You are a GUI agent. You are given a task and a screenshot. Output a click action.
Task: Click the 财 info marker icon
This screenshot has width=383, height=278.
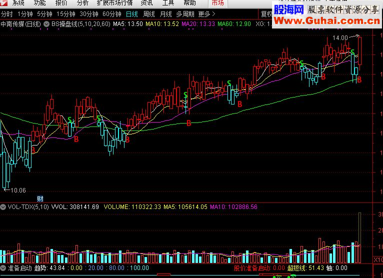point(40,198)
